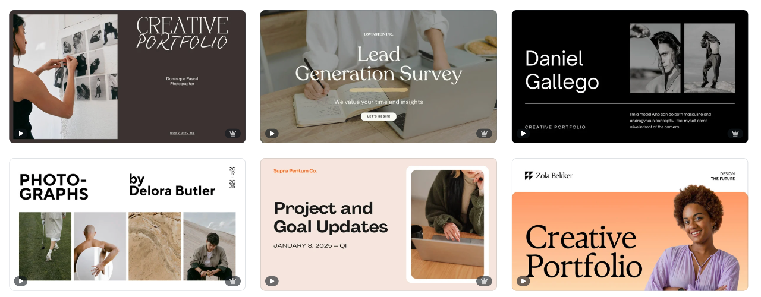The height and width of the screenshot is (297, 761).
Task: Click the Zola Bekker logo icon
Action: click(529, 176)
